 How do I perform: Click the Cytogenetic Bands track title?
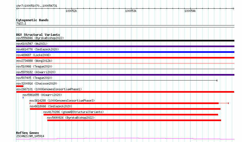[x=32, y=20]
